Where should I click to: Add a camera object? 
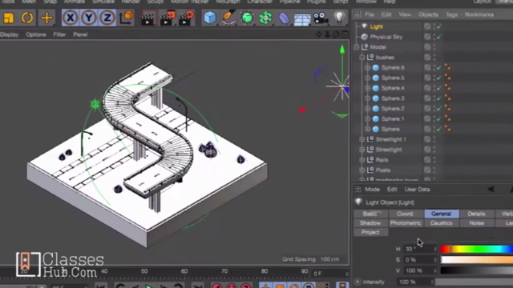[321, 18]
